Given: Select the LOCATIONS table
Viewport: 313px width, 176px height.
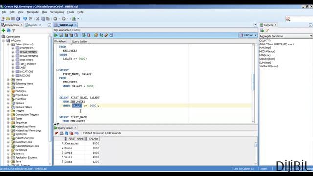Looking at the screenshot, I should [27, 72].
